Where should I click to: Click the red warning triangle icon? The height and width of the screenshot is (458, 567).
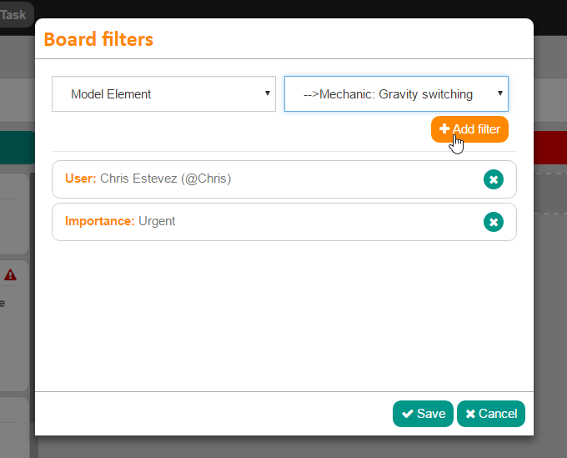click(x=10, y=274)
